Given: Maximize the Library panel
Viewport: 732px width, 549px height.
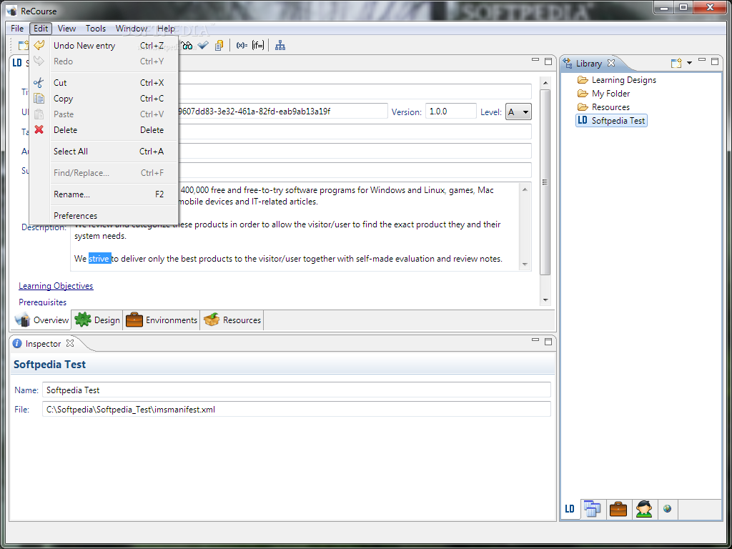Looking at the screenshot, I should pos(715,61).
